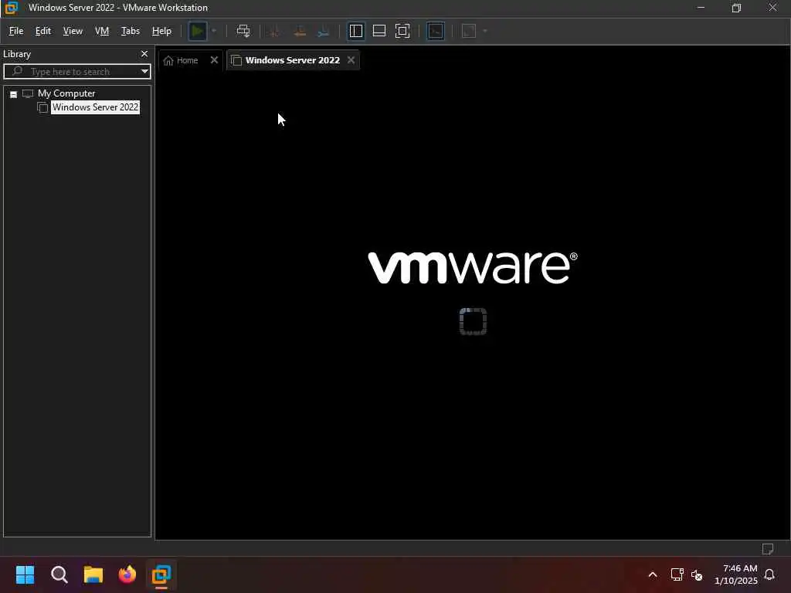Close the Home tab
The height and width of the screenshot is (593, 791).
pyautogui.click(x=214, y=60)
